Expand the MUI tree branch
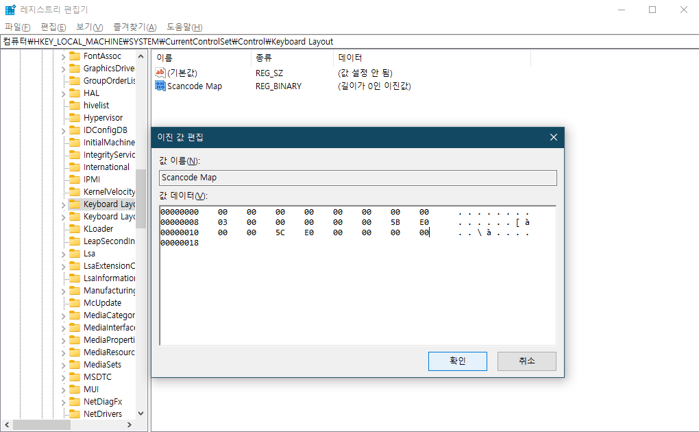 [62, 389]
